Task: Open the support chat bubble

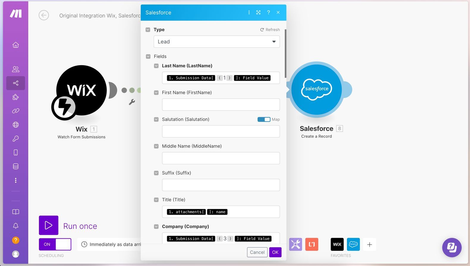Action: pos(452,248)
